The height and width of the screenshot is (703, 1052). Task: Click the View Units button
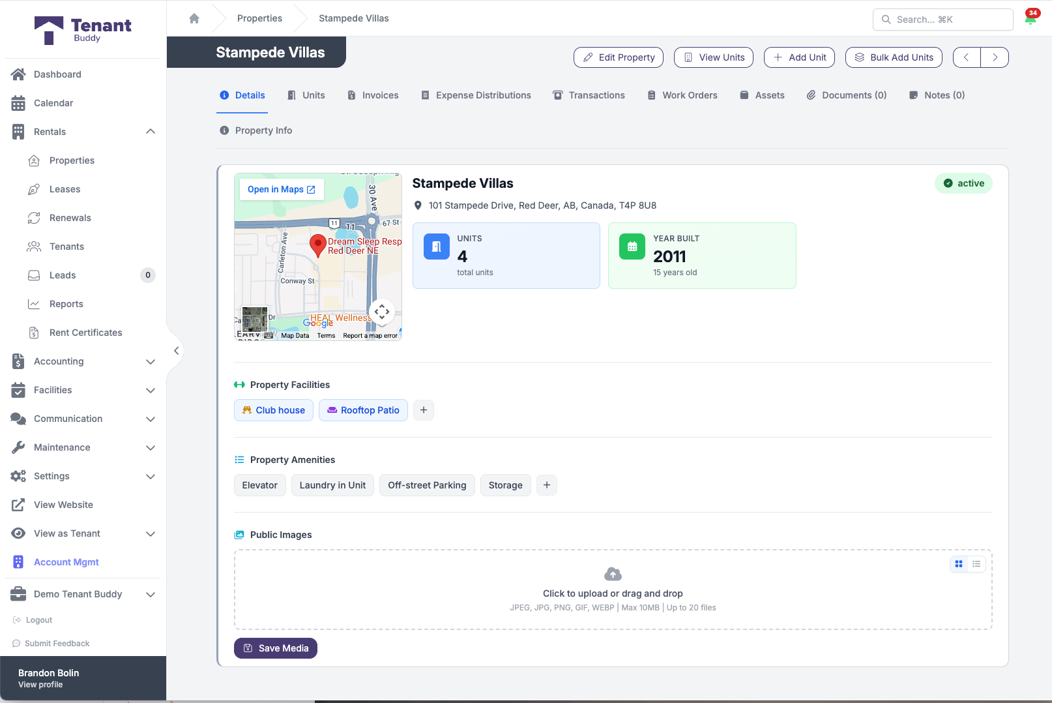tap(714, 57)
